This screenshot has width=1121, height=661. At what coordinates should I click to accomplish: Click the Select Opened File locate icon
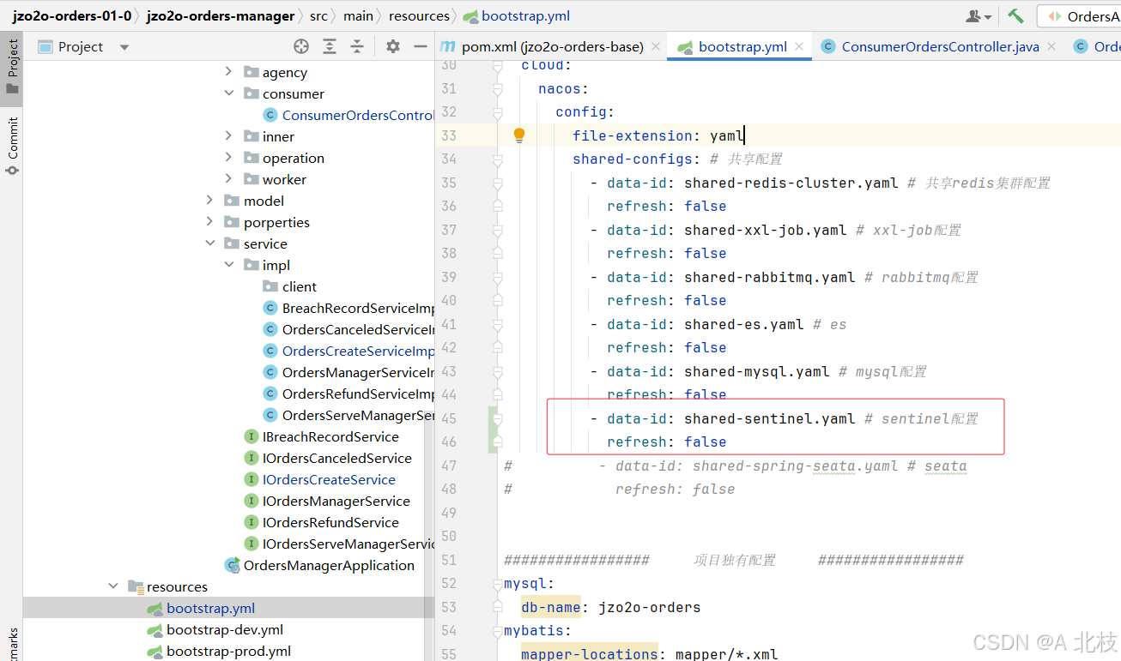point(301,46)
